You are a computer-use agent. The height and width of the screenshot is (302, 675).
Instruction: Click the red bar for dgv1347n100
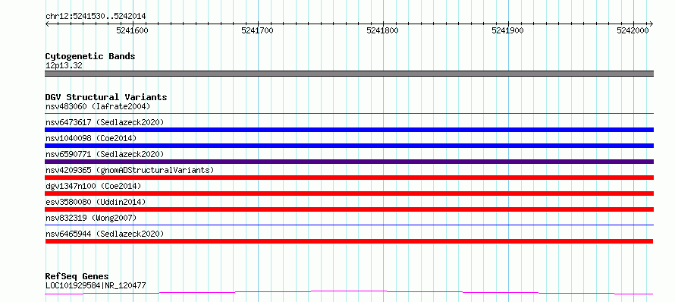[x=349, y=193]
